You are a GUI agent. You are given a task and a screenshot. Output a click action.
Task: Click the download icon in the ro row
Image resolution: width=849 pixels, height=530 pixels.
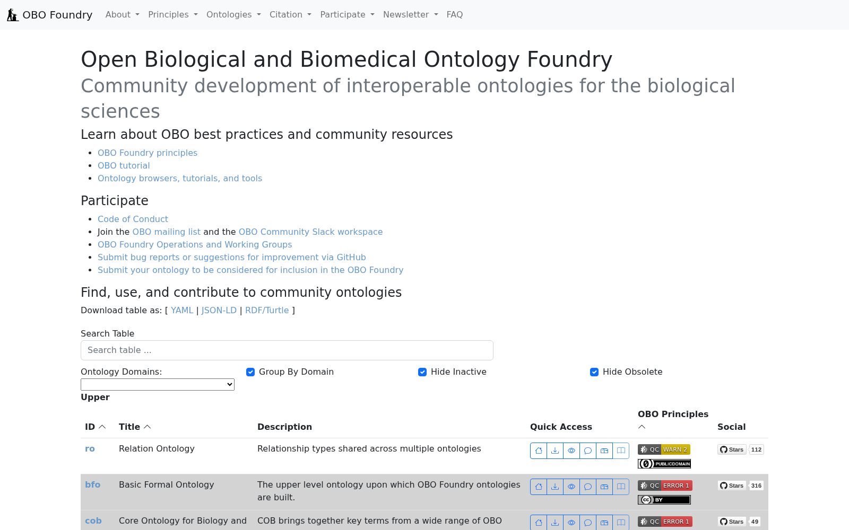point(555,450)
